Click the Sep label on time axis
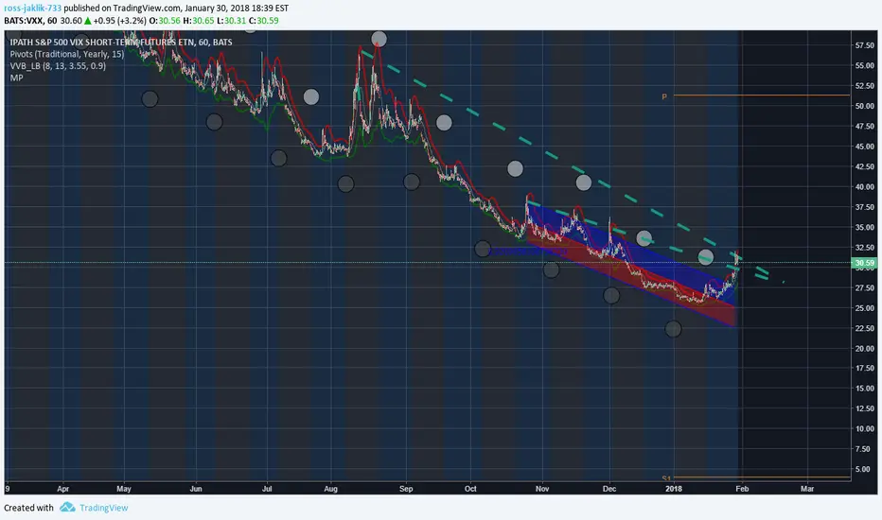Screen dimensions: 882x520 coord(406,489)
